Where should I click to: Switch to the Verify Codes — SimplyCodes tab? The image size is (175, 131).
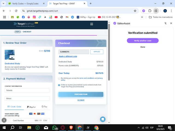tap(25, 4)
